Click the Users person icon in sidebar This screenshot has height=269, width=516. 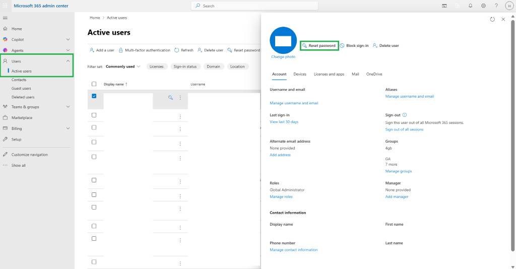pos(5,61)
